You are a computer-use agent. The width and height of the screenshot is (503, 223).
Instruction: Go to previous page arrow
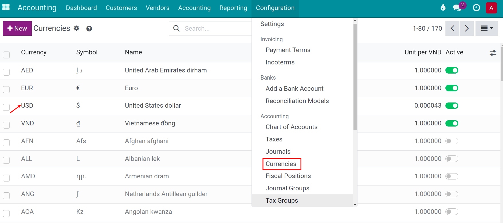click(453, 28)
